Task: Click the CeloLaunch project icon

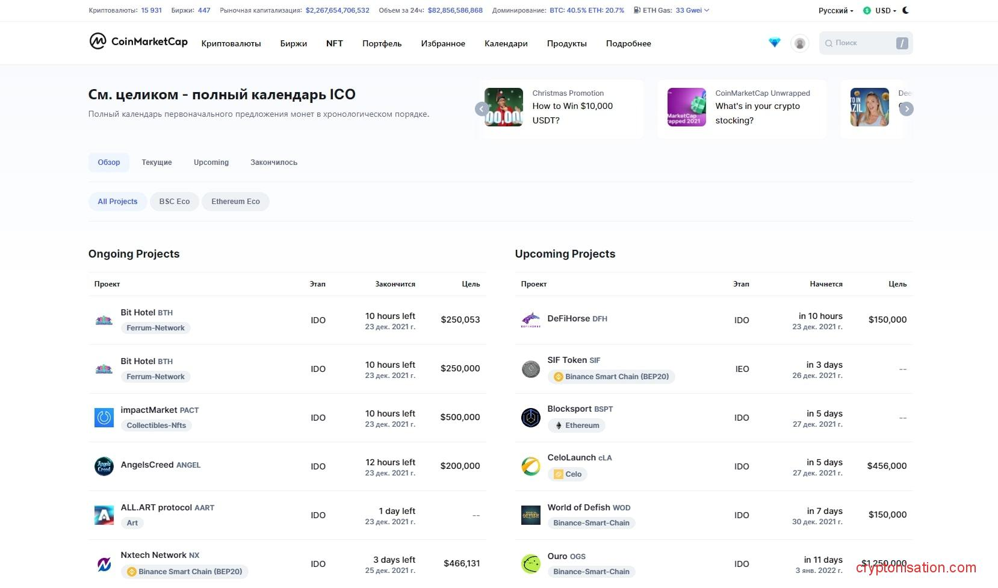Action: coord(530,466)
